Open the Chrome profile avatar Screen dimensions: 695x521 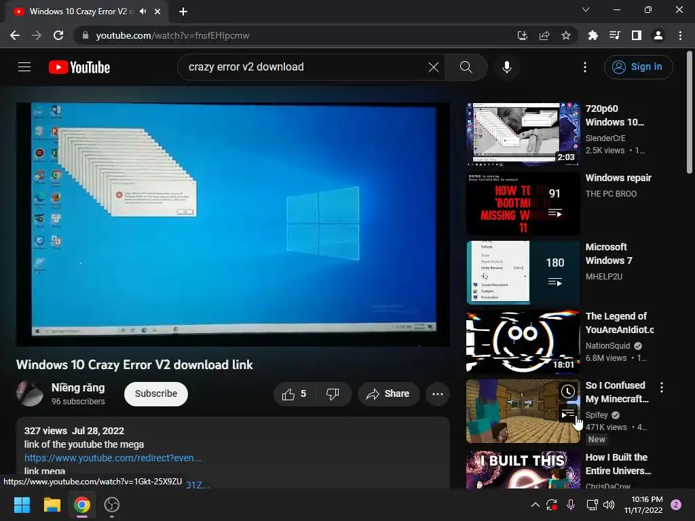658,35
